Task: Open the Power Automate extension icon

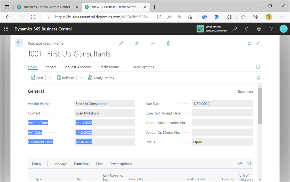Action: point(217,17)
